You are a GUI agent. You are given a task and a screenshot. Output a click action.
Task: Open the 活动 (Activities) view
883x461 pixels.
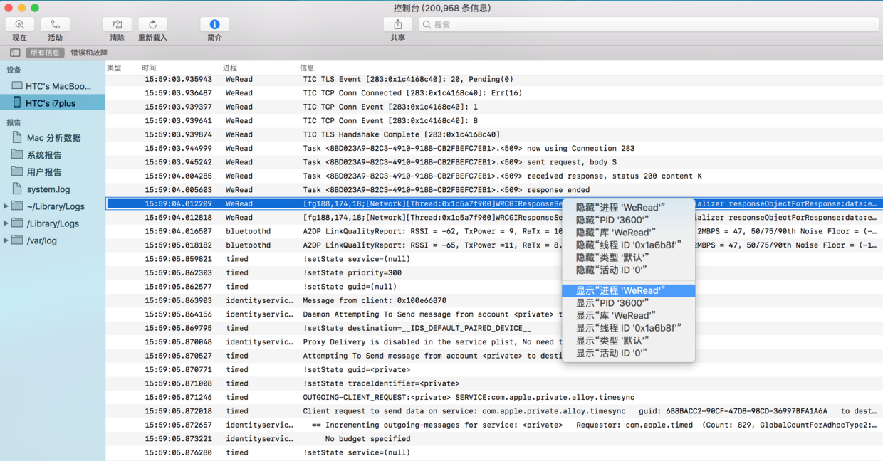click(55, 23)
